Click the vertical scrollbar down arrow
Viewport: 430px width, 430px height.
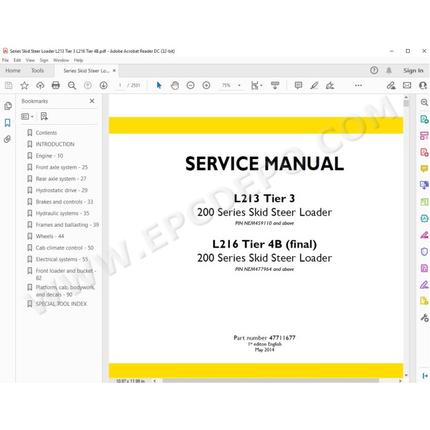tap(406, 375)
